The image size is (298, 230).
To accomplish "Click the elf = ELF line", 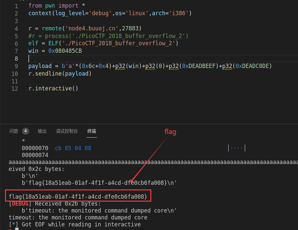I will click(103, 43).
